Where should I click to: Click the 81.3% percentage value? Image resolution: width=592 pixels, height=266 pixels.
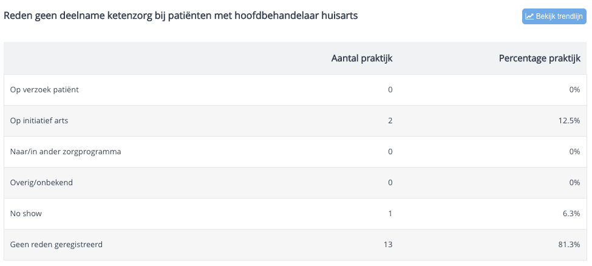pyautogui.click(x=570, y=245)
